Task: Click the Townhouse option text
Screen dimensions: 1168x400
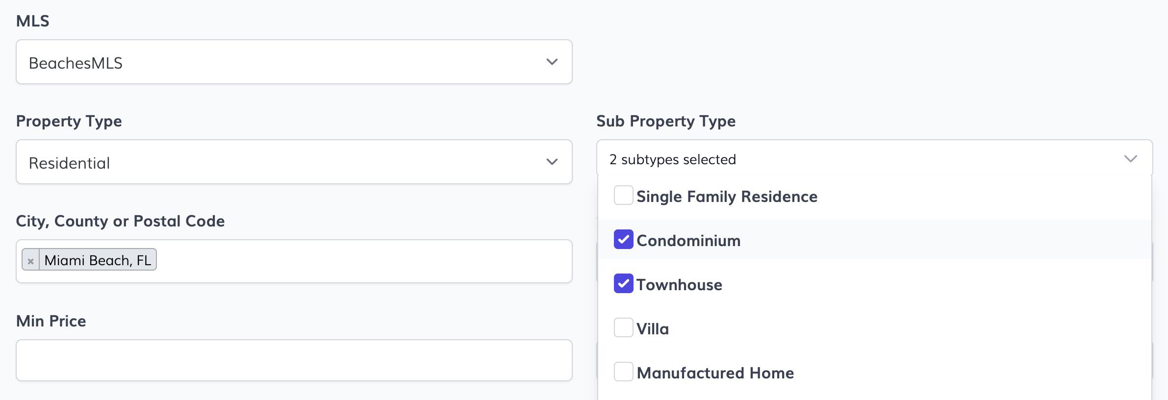Action: tap(679, 285)
